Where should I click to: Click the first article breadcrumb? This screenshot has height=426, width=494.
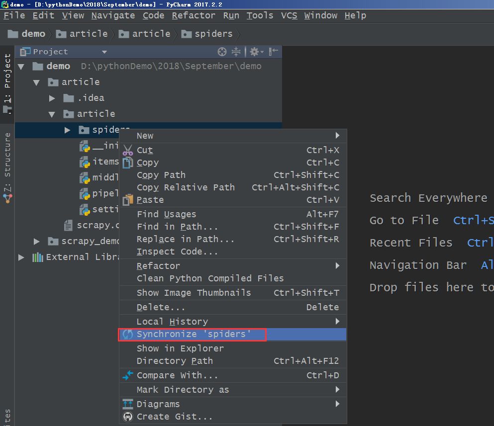tap(82, 34)
